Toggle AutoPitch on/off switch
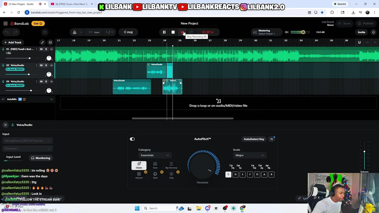 pyautogui.click(x=132, y=139)
